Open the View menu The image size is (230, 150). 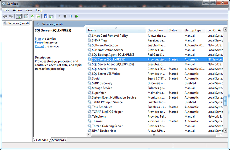click(29, 10)
